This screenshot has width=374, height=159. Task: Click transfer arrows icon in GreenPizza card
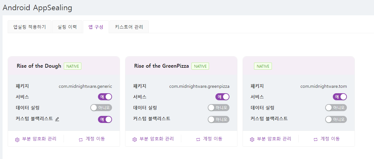click(x=198, y=139)
